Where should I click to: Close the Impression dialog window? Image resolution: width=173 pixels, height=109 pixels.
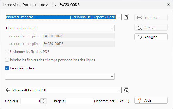168,4
